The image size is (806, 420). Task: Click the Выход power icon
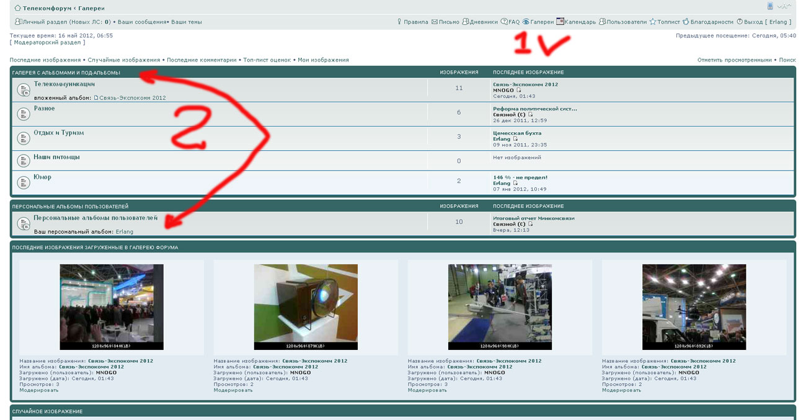(740, 22)
